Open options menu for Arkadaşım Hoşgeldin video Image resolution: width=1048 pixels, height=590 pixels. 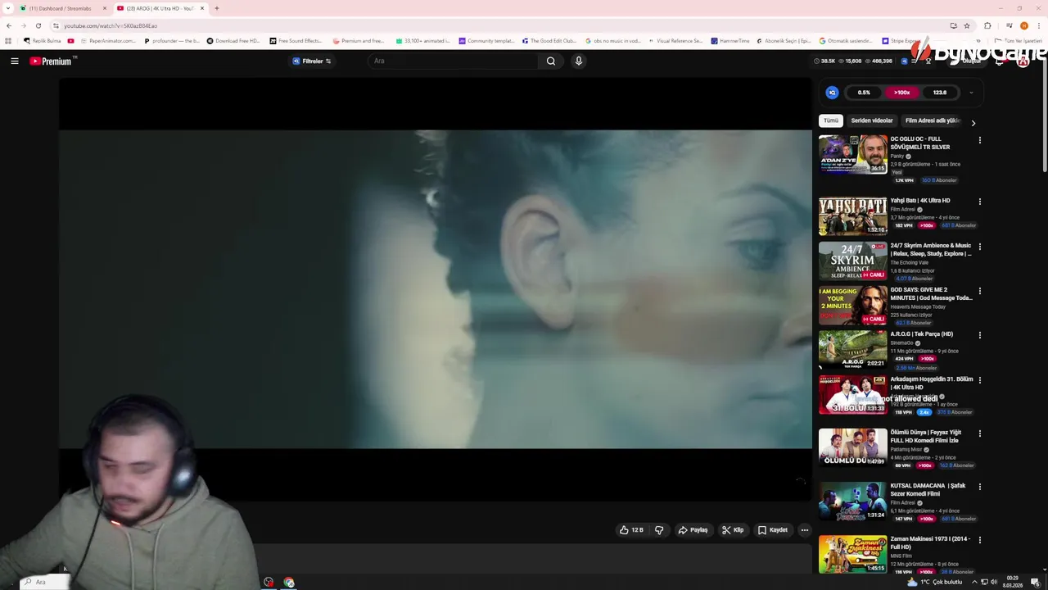pos(979,380)
